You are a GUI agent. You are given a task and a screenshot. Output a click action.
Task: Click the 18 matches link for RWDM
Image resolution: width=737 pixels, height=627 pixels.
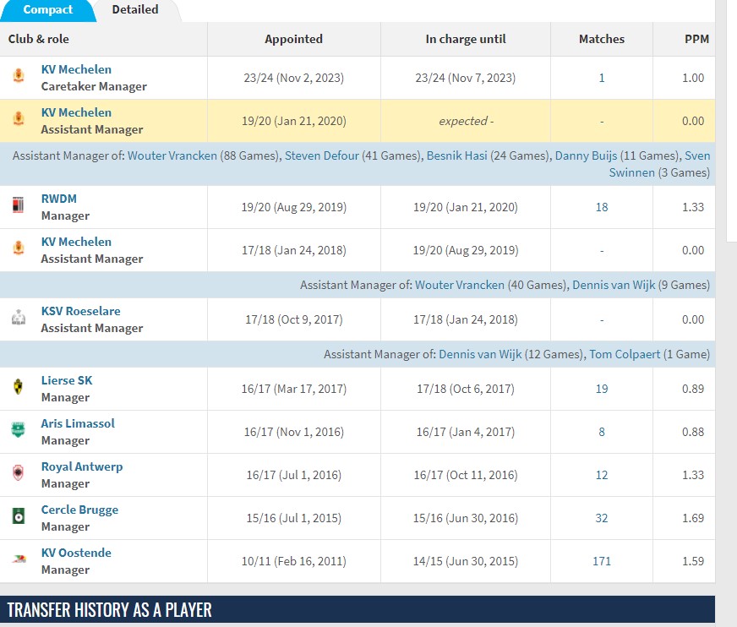tap(602, 207)
